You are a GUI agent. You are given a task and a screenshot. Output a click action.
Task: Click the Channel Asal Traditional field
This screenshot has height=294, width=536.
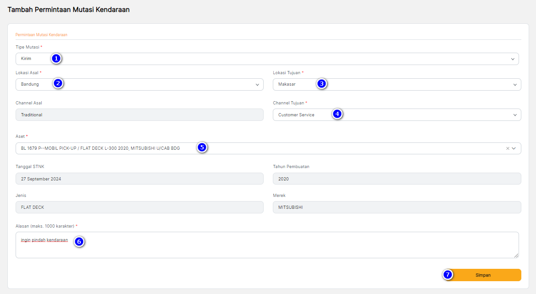(139, 115)
